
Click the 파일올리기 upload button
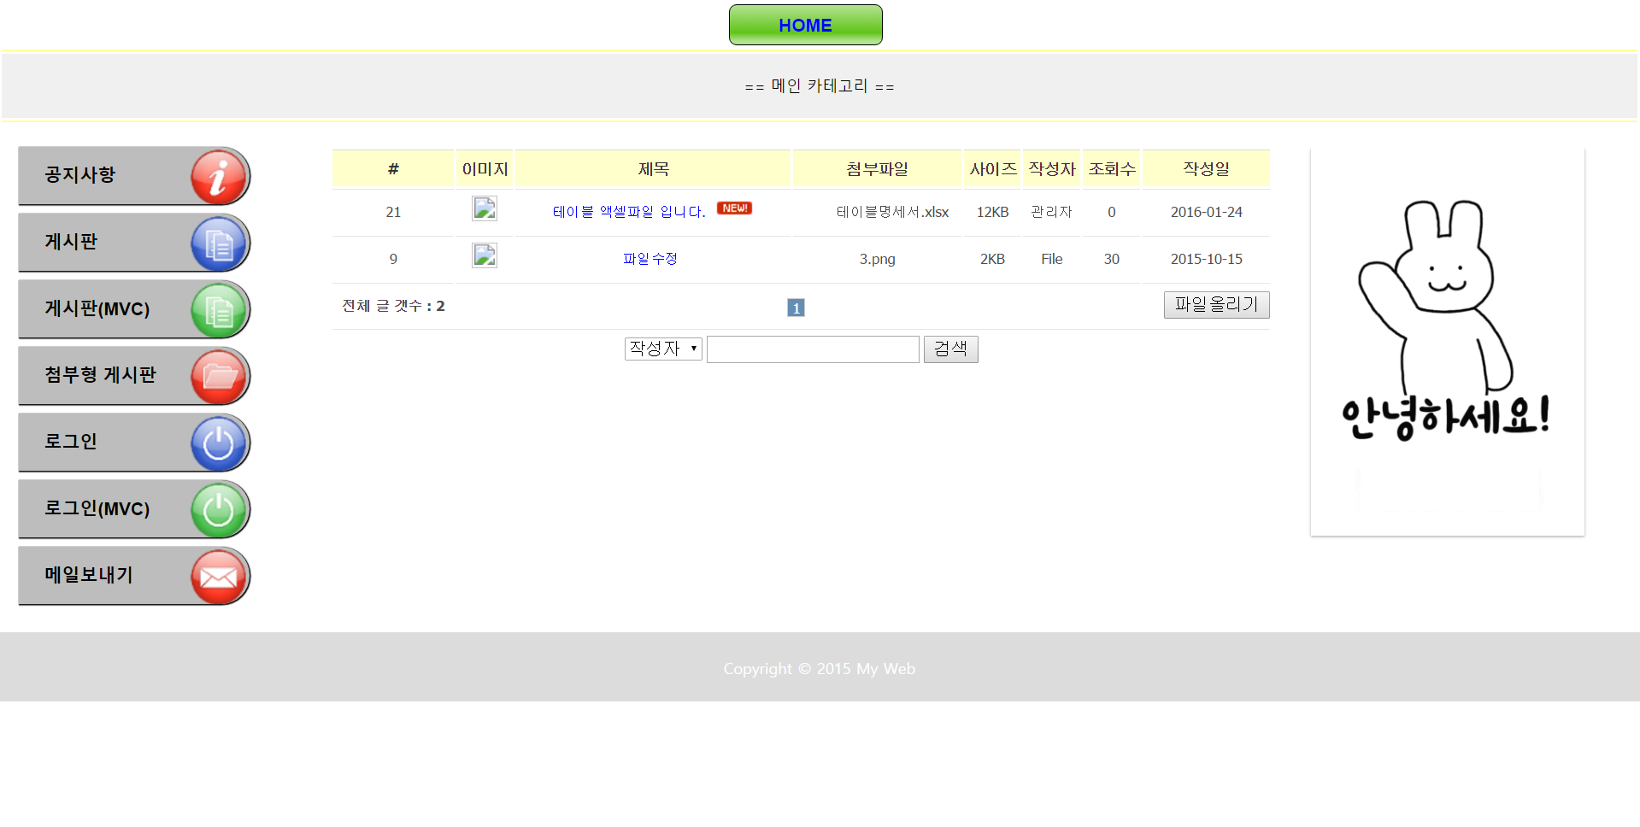[1216, 305]
